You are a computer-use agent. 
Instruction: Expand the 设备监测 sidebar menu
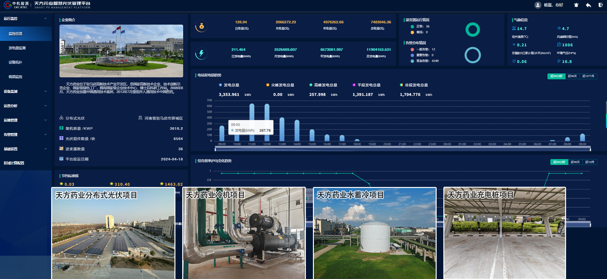point(26,91)
